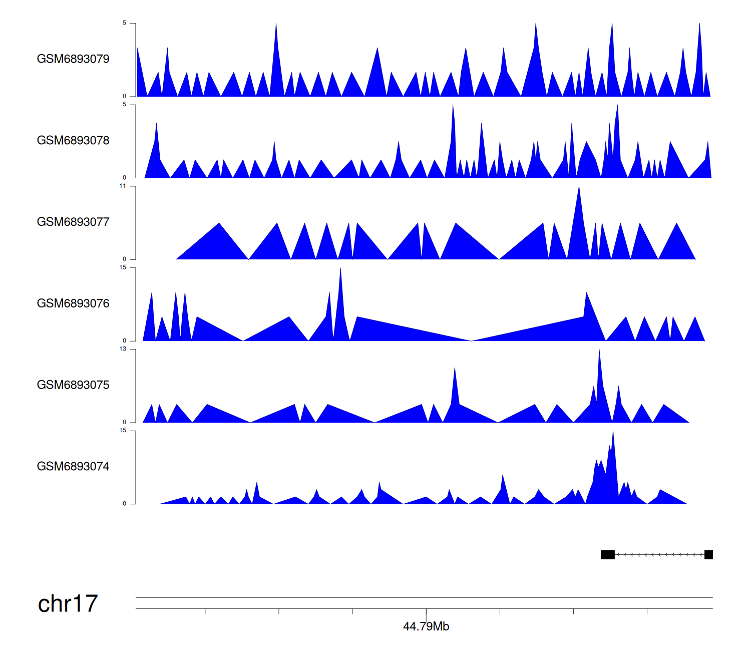This screenshot has height=661, width=751.
Task: Select the GSM6893078 track label
Action: (x=73, y=141)
